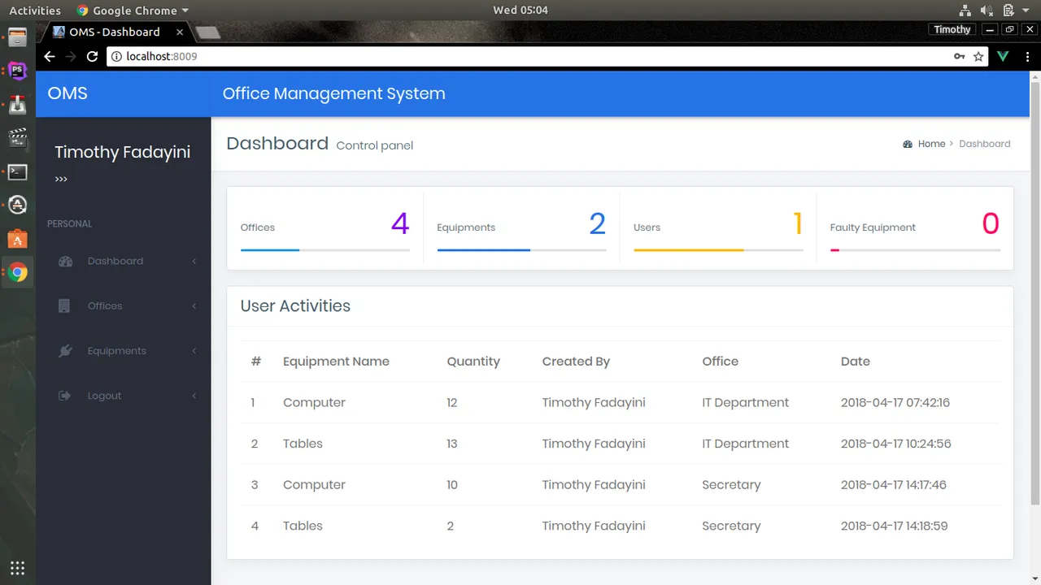1041x585 pixels.
Task: Click Computer in row 3
Action: 314,485
